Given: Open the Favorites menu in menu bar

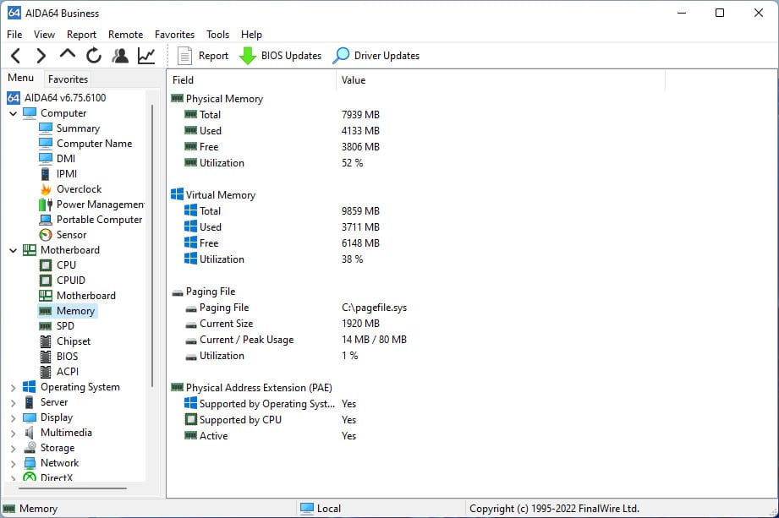Looking at the screenshot, I should click(x=174, y=35).
